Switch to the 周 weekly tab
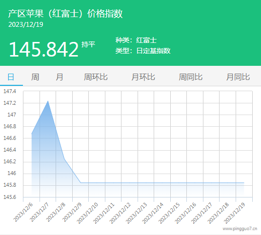The height and width of the screenshot is (235, 261). [x=35, y=77]
